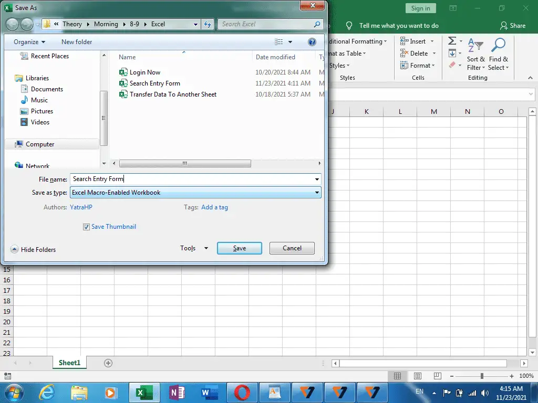Open the view options dropdown arrow

[x=290, y=42]
